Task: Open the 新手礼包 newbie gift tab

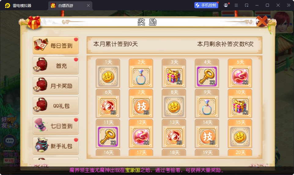Action: pyautogui.click(x=56, y=146)
